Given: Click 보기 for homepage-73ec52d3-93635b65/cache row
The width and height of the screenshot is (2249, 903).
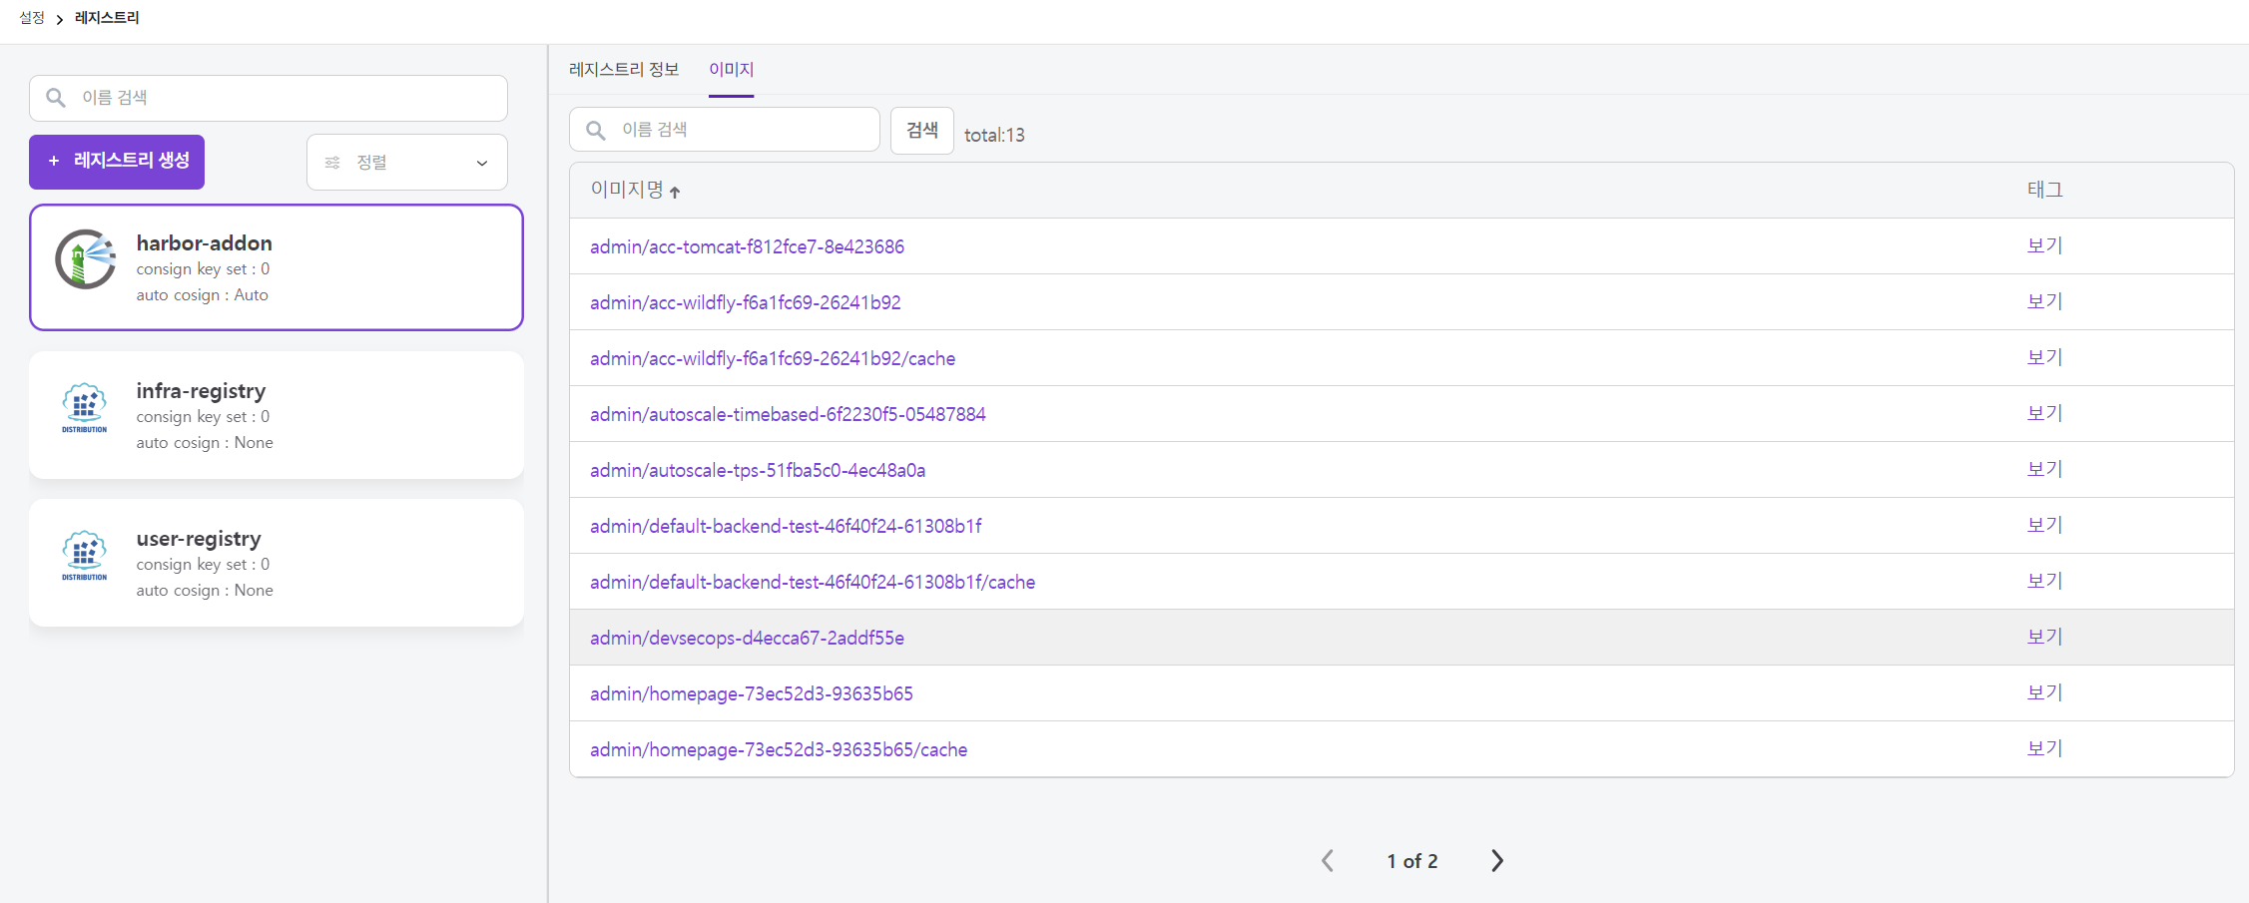Looking at the screenshot, I should point(2044,748).
